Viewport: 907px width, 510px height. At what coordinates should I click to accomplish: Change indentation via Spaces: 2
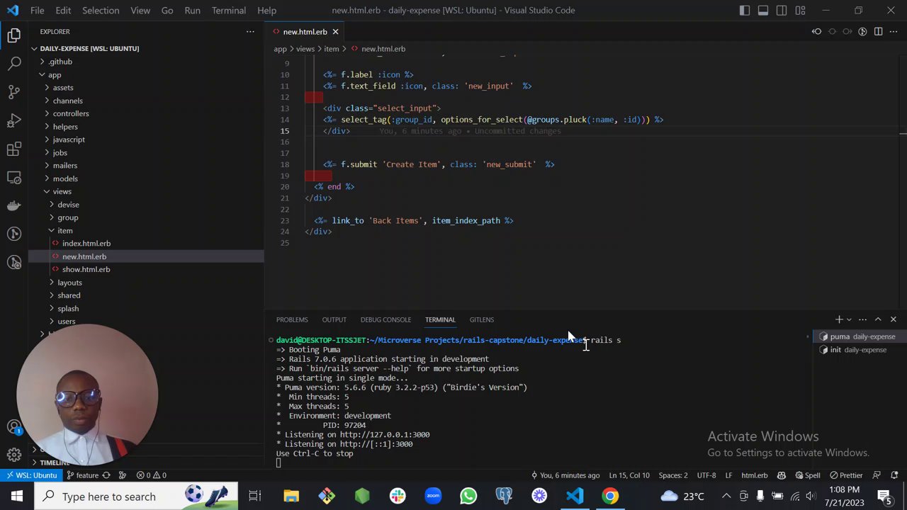[x=673, y=475]
